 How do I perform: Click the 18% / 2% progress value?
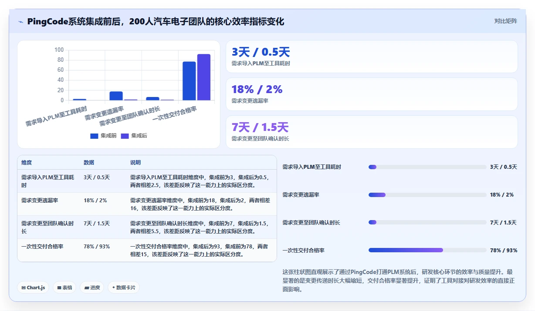[x=502, y=195]
